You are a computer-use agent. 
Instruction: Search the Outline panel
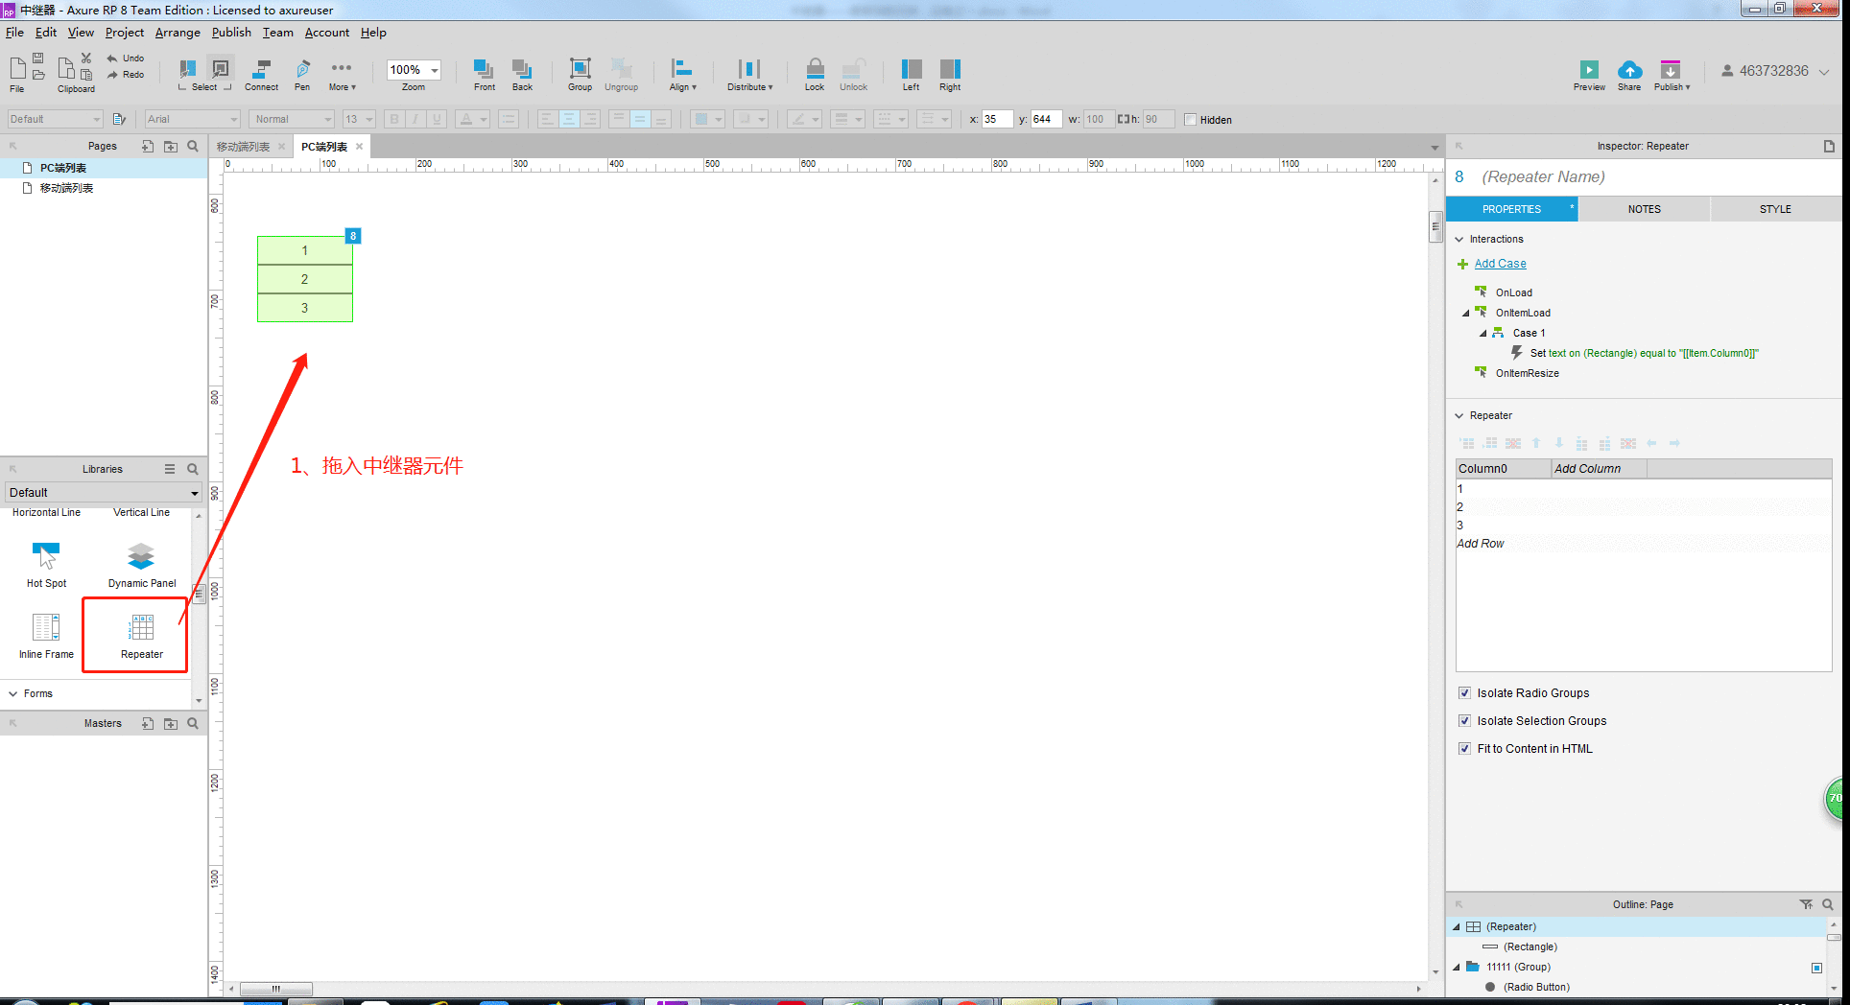(x=1828, y=904)
